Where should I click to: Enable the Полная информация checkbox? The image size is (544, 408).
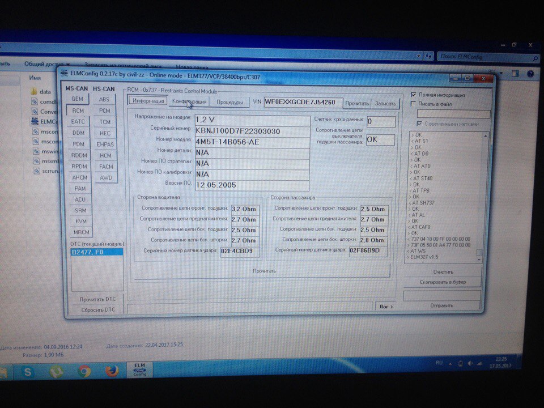pyautogui.click(x=414, y=95)
